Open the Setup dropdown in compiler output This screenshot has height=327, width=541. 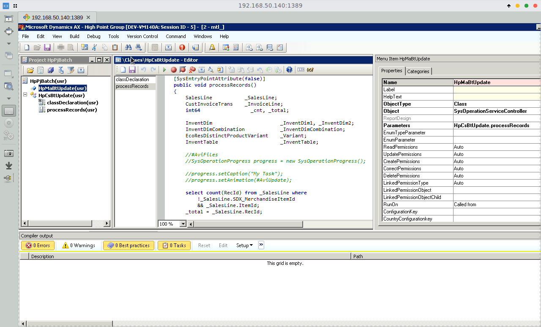coord(244,245)
